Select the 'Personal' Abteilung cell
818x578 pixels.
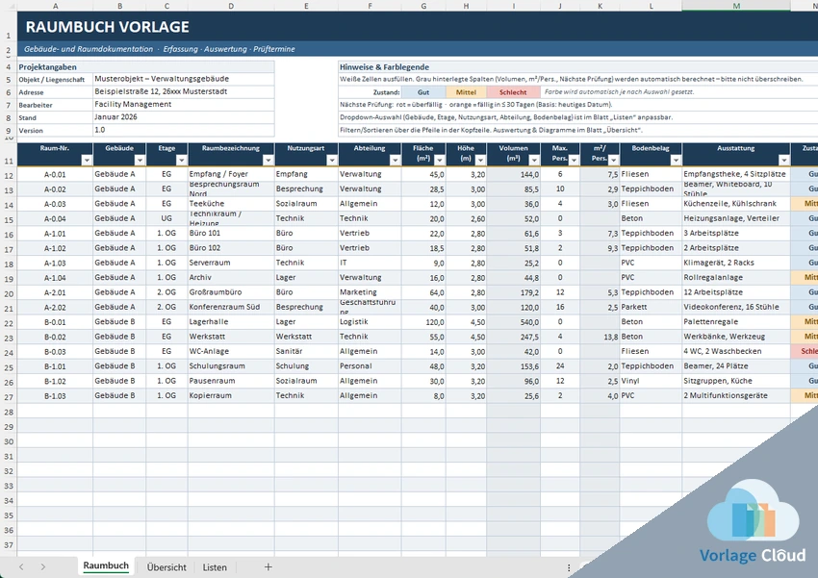pyautogui.click(x=370, y=366)
